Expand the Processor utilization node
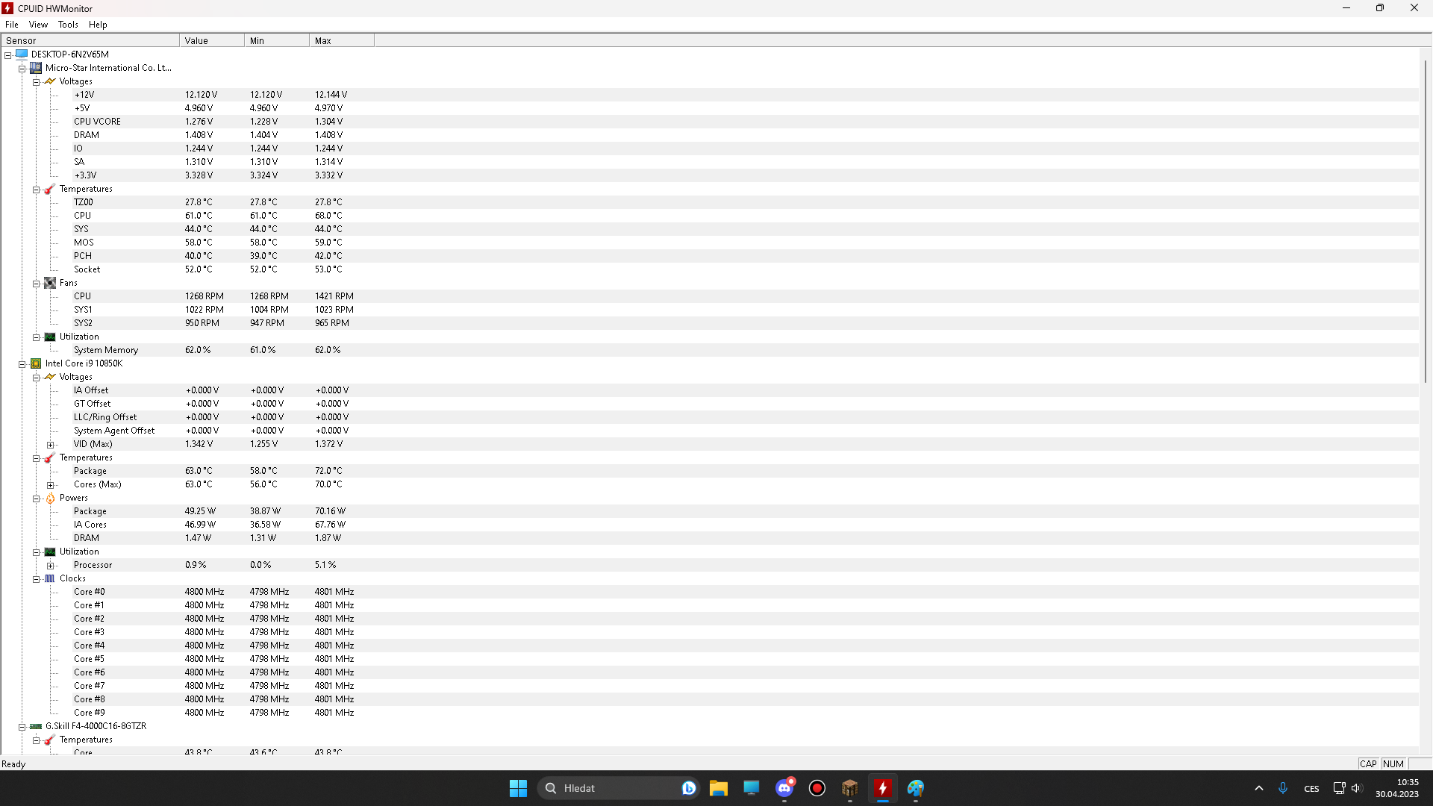This screenshot has height=806, width=1433. point(50,566)
